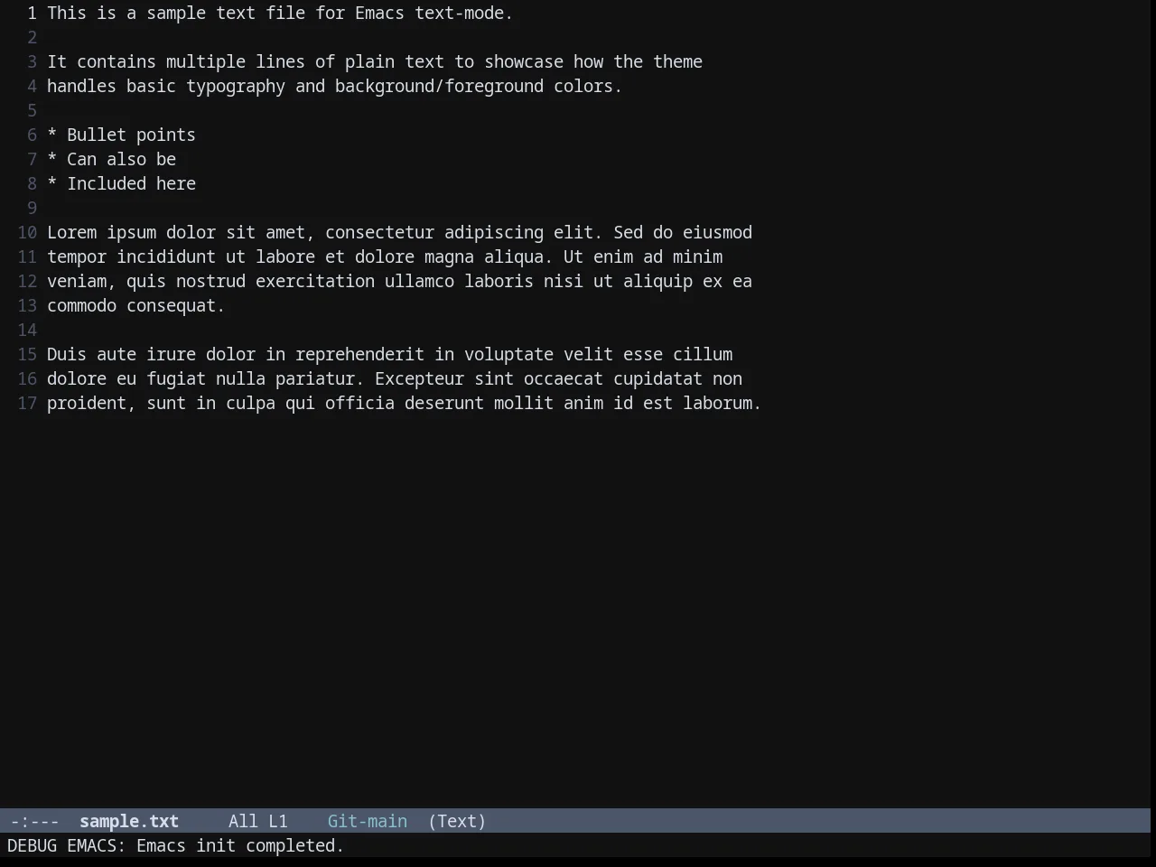Click line number 5 in the gutter
The height and width of the screenshot is (867, 1156).
point(32,110)
